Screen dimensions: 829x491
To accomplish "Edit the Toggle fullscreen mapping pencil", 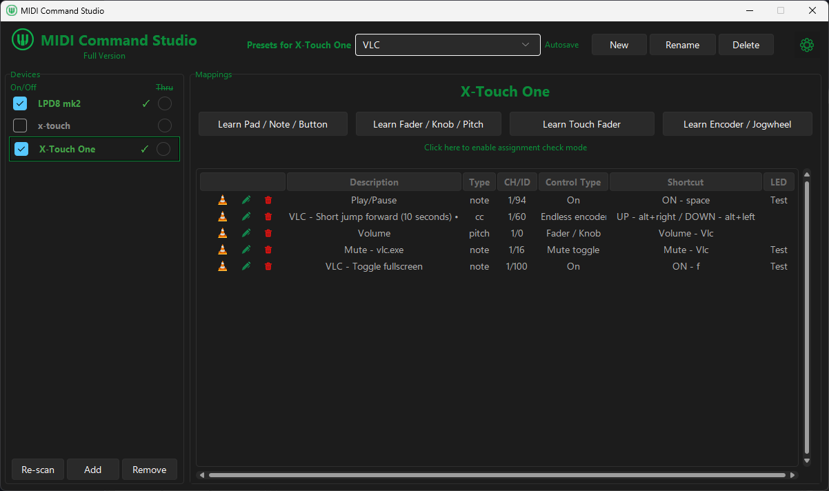I will click(x=246, y=266).
